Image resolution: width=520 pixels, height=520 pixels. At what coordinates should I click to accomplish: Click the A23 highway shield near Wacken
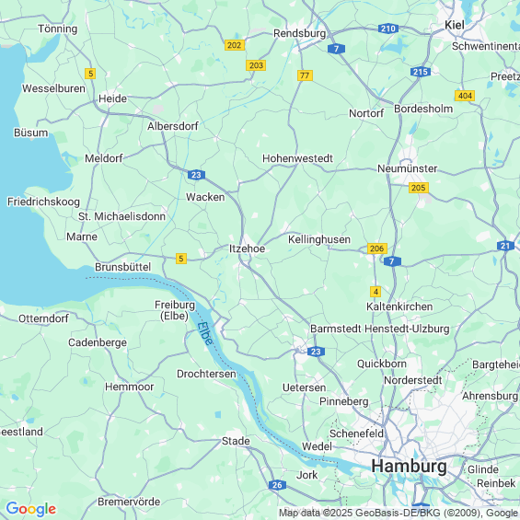pos(196,175)
